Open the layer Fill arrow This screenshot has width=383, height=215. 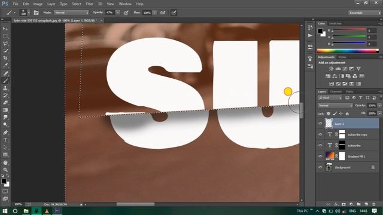pyautogui.click(x=379, y=113)
